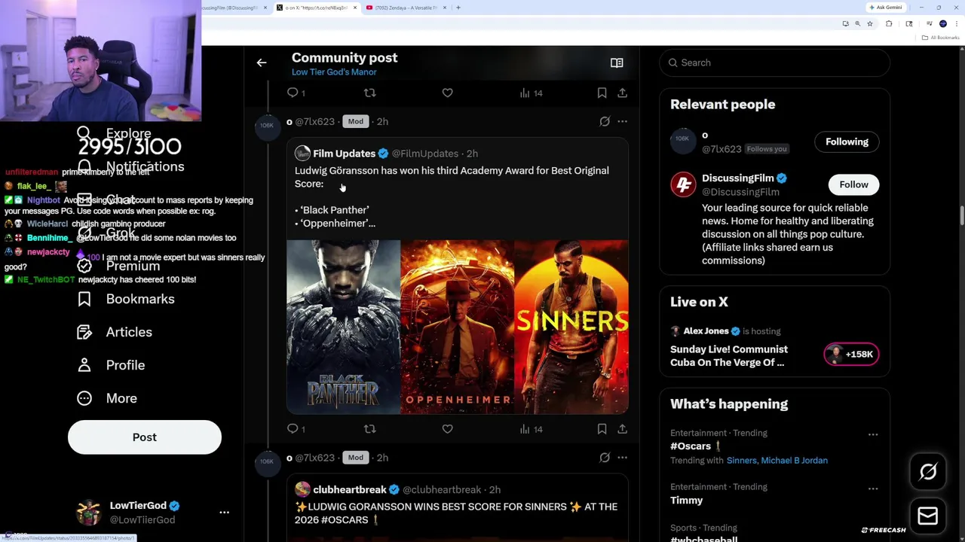Open the Michael B Jordan trending link
This screenshot has height=542, width=965.
coord(794,461)
